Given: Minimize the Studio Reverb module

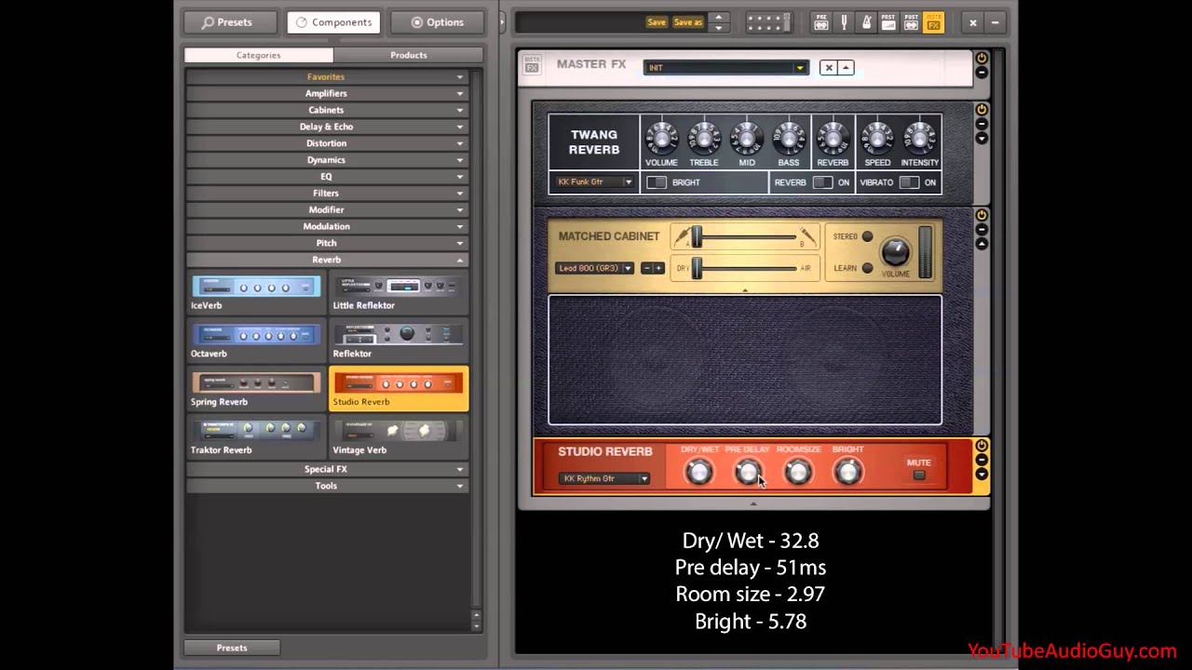Looking at the screenshot, I should (982, 460).
